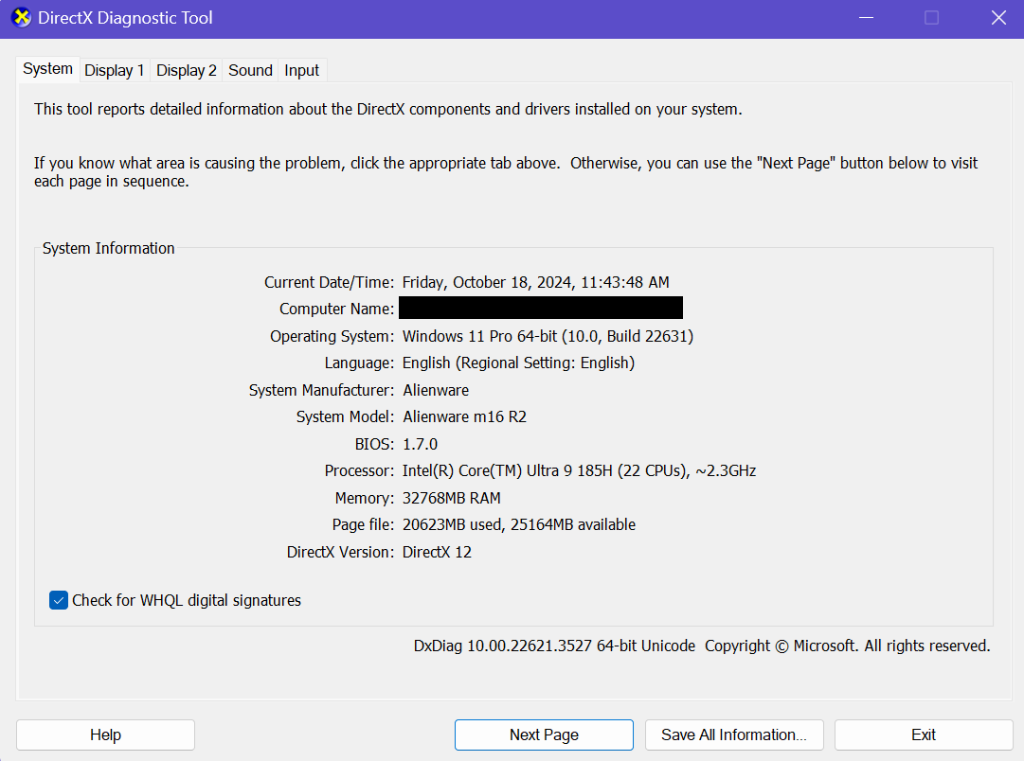This screenshot has width=1024, height=761.
Task: Click the Next Page button
Action: (x=544, y=734)
